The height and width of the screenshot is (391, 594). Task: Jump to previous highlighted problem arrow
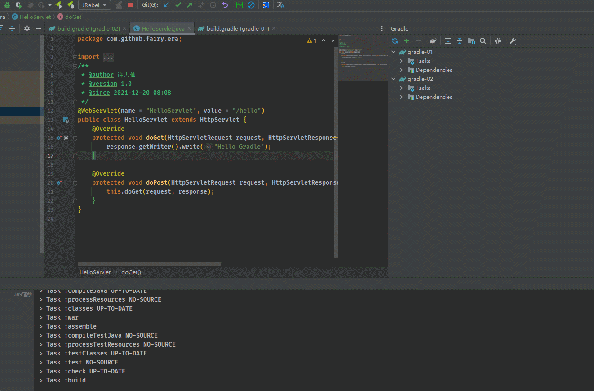point(323,40)
